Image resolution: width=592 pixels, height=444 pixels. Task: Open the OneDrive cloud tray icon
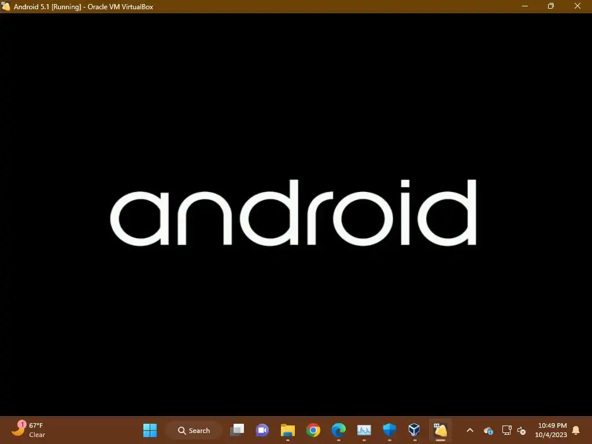(488, 430)
